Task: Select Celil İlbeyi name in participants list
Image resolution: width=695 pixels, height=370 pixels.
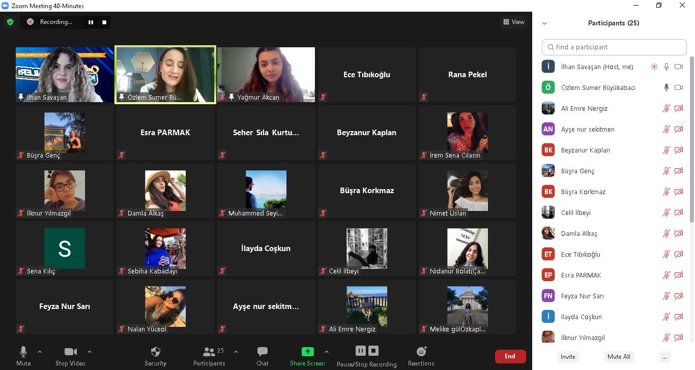Action: 576,212
